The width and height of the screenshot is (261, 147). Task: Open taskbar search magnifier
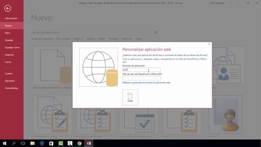point(14,143)
